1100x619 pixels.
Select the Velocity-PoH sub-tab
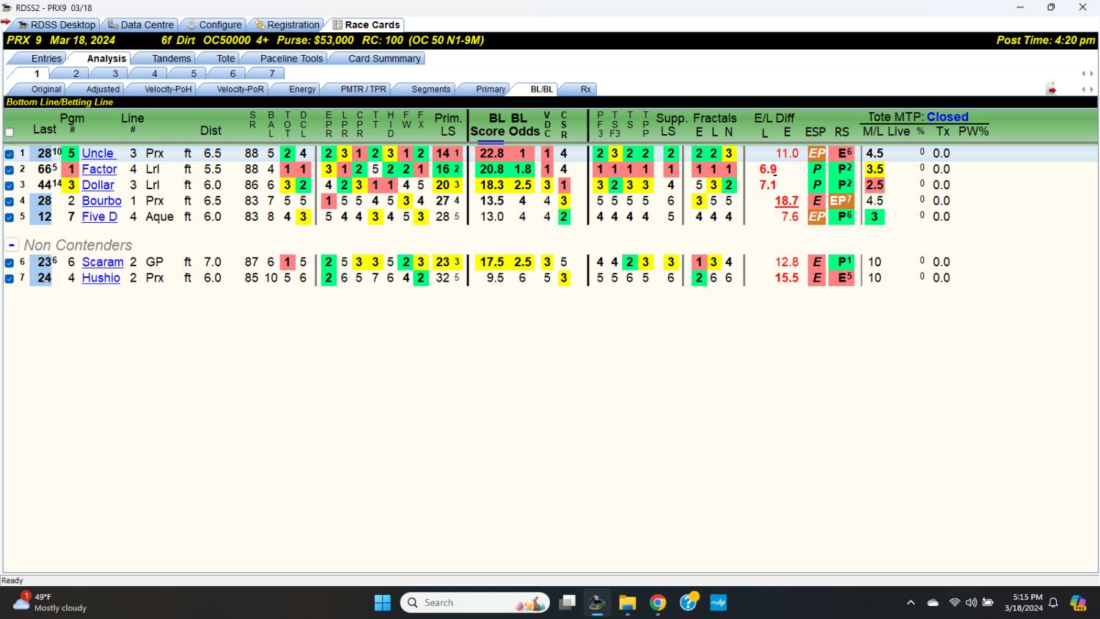click(168, 89)
